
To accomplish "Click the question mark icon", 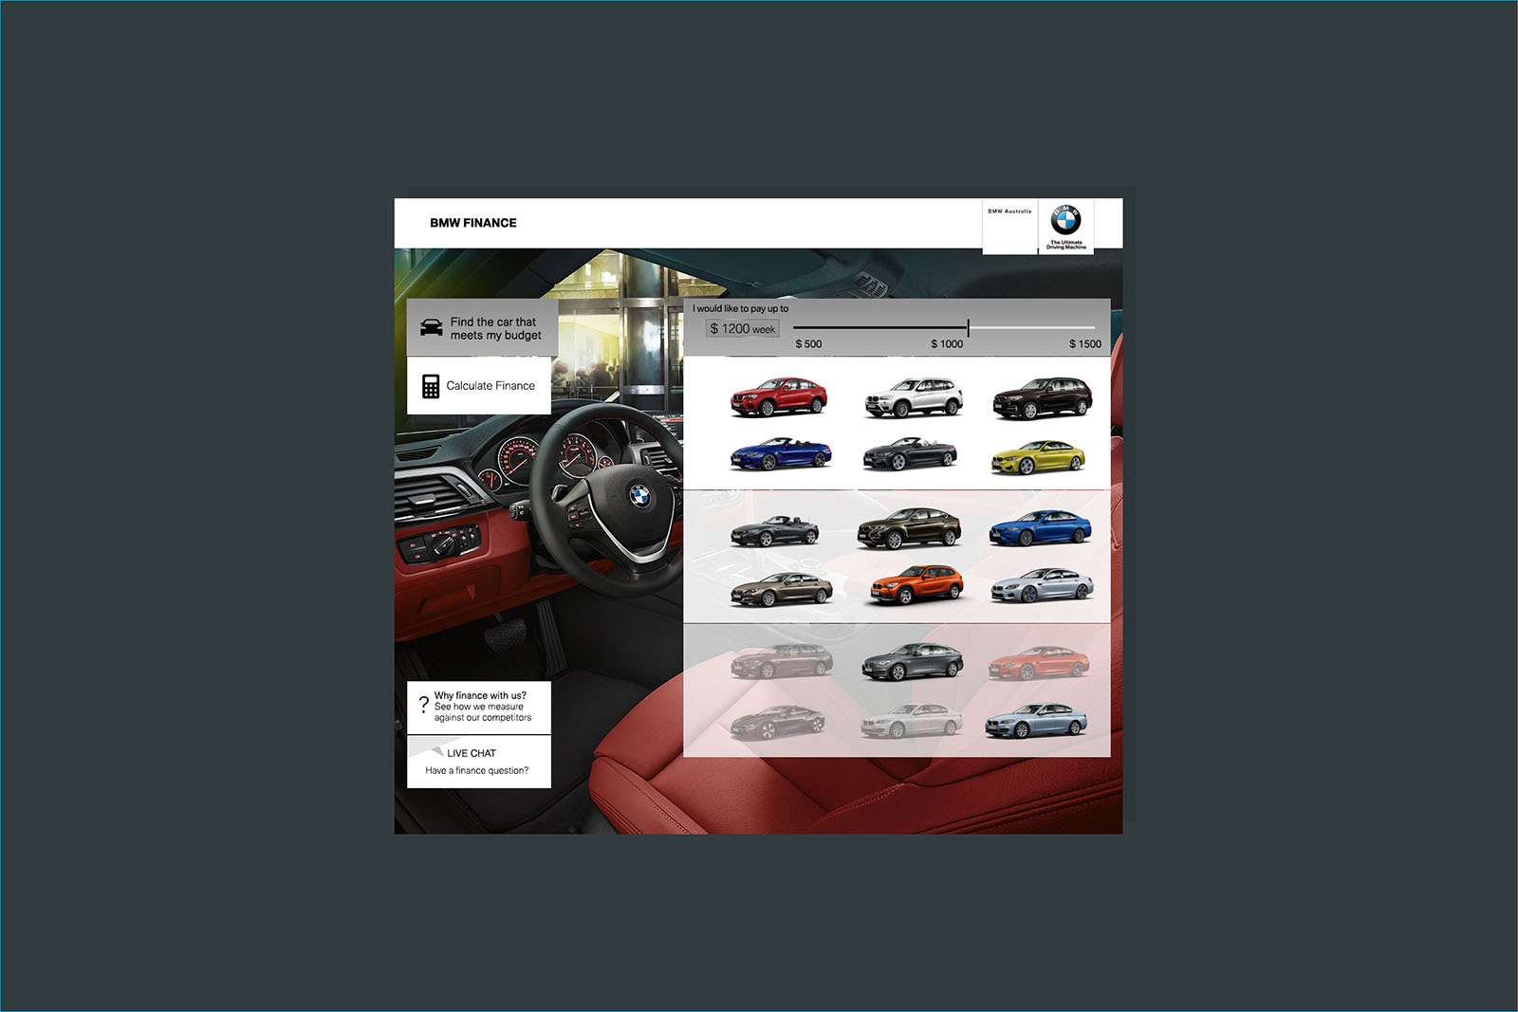I will 423,706.
